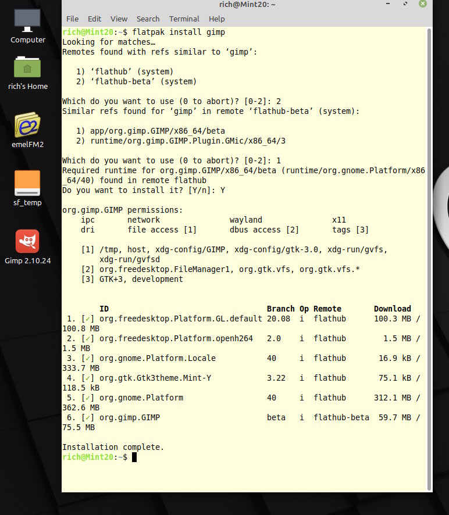449x515 pixels.
Task: Click the 'org.gtk.Gtk3theme.Mint-Y' row ID
Action: pos(155,378)
